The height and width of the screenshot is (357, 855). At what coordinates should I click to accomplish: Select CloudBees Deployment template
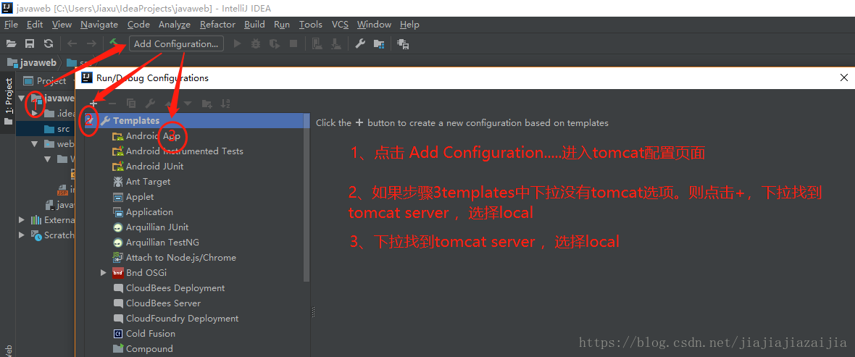(x=169, y=287)
